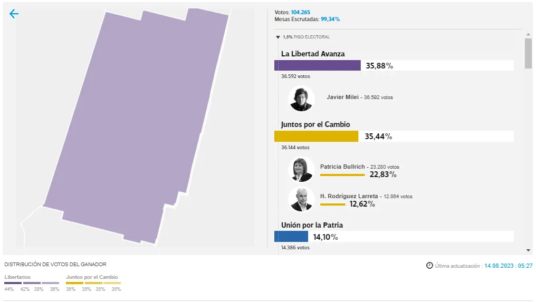Screen dimensions: 536x302
Task: Click the first yellow Juntos legend swatch
Action: tap(74, 283)
